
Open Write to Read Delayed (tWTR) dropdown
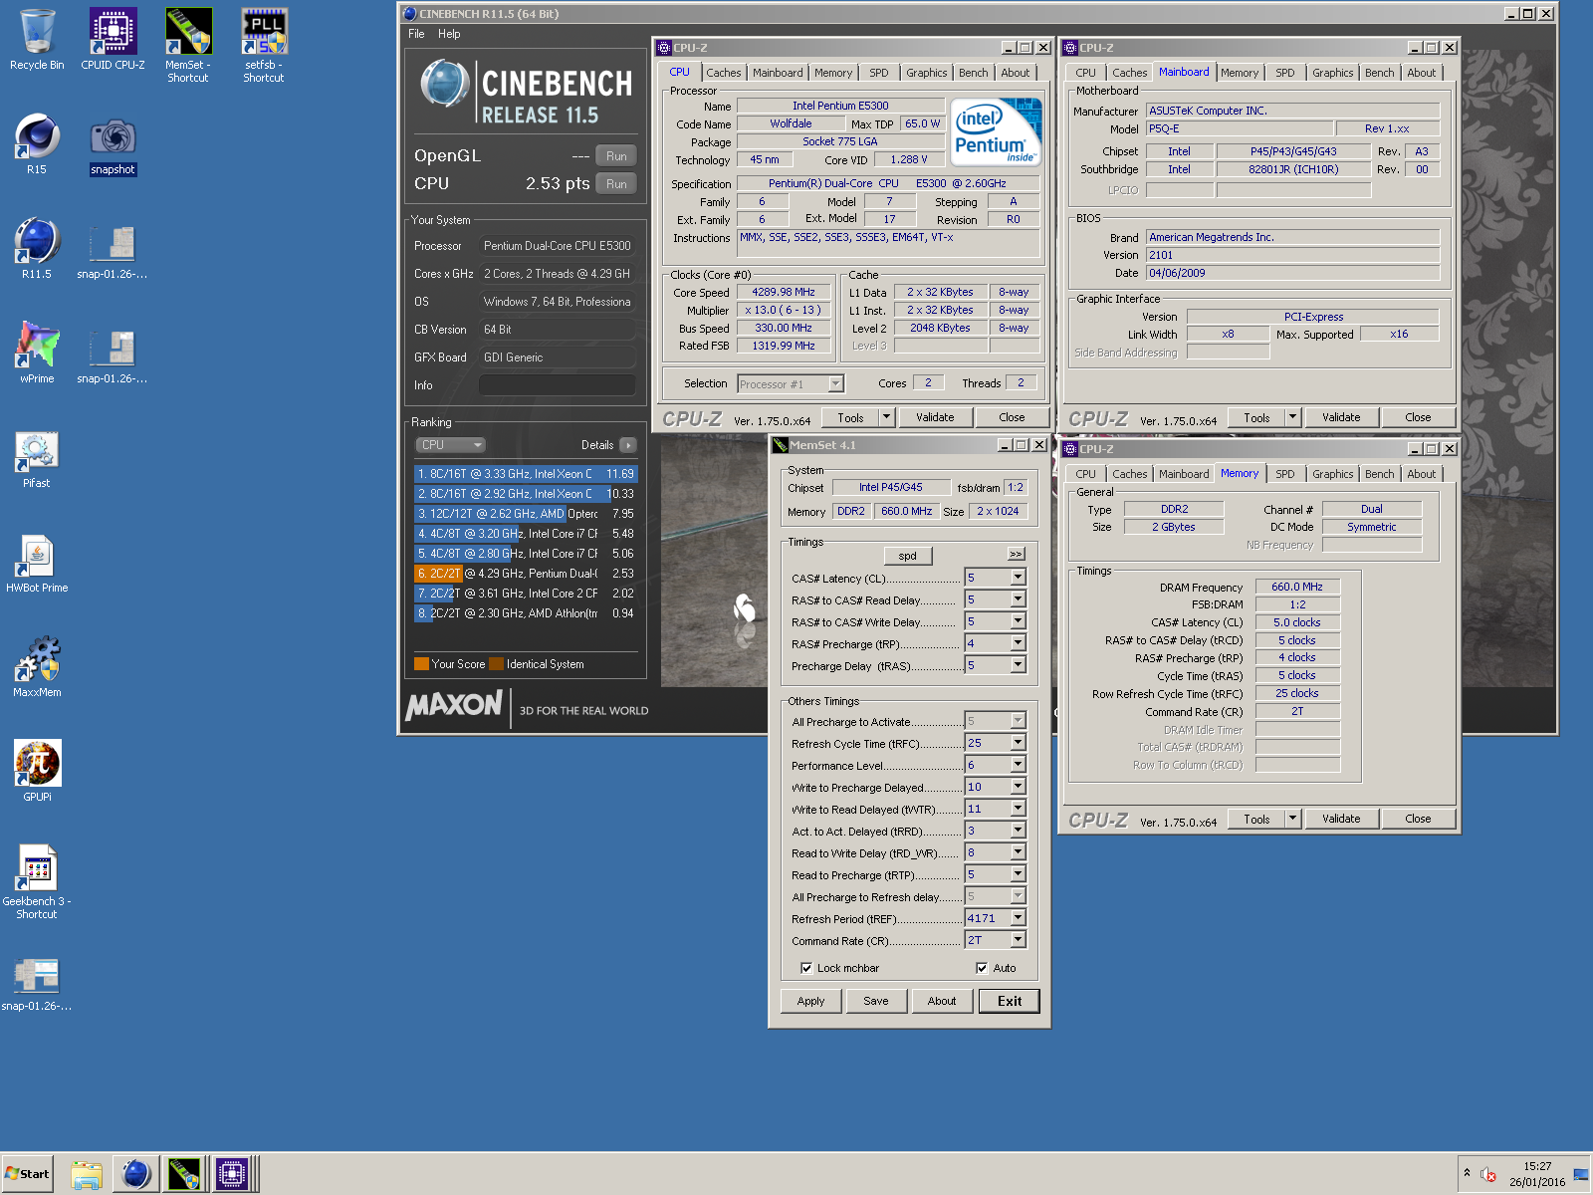point(1018,809)
